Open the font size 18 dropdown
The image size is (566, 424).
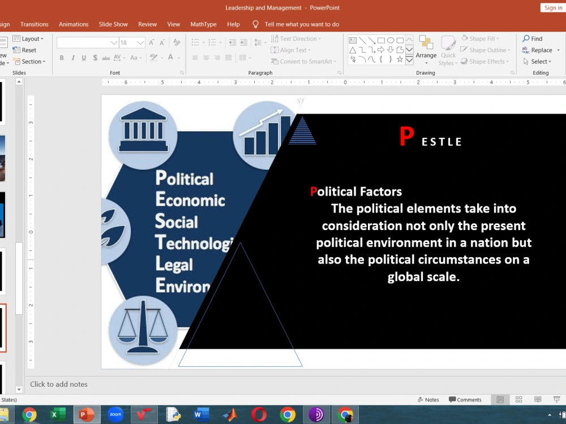(x=140, y=43)
